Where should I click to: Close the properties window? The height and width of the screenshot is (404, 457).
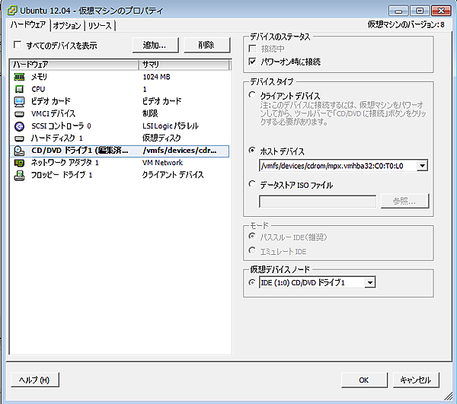pos(441,11)
